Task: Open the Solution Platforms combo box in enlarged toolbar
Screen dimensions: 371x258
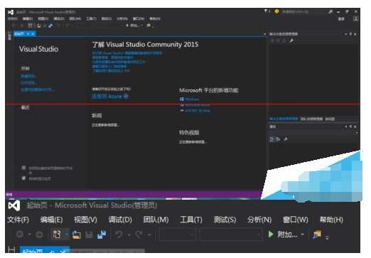Action: (231, 235)
